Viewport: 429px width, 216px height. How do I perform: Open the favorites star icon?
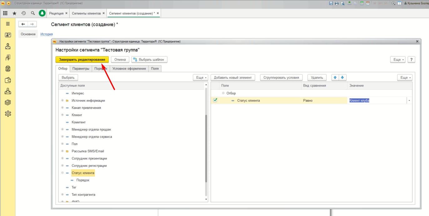(14, 13)
